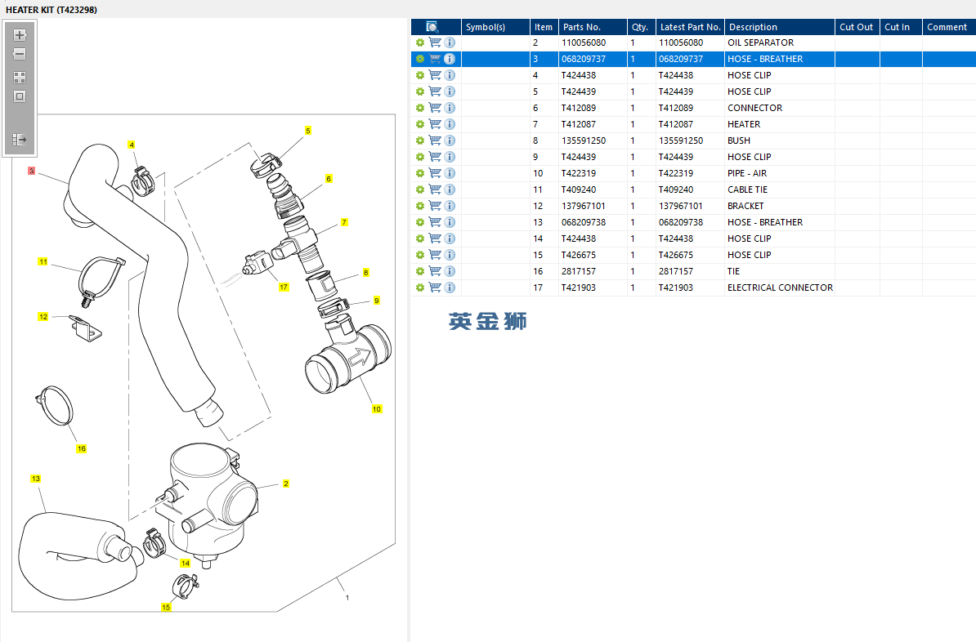Image resolution: width=976 pixels, height=642 pixels.
Task: Open info for the PIPE - AIR row
Action: click(450, 173)
